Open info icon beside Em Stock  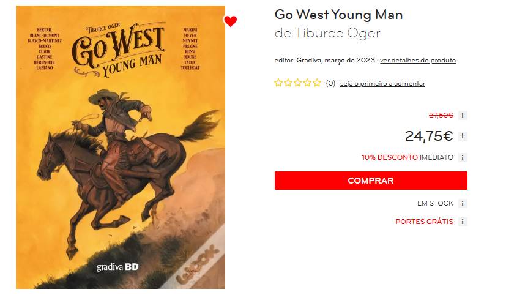pyautogui.click(x=463, y=204)
